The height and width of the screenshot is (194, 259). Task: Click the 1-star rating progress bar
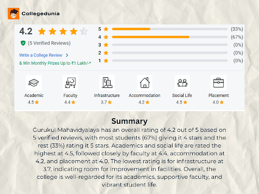coord(170,61)
